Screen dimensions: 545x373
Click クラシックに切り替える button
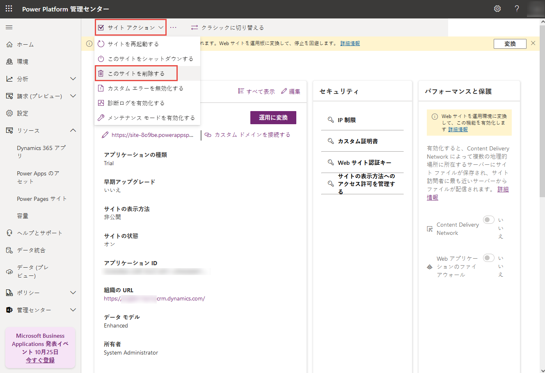coord(227,27)
